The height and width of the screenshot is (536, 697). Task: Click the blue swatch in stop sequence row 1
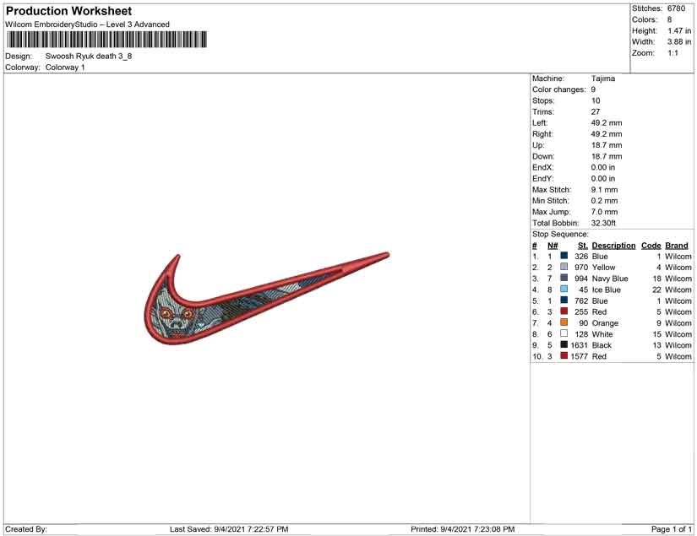point(564,256)
